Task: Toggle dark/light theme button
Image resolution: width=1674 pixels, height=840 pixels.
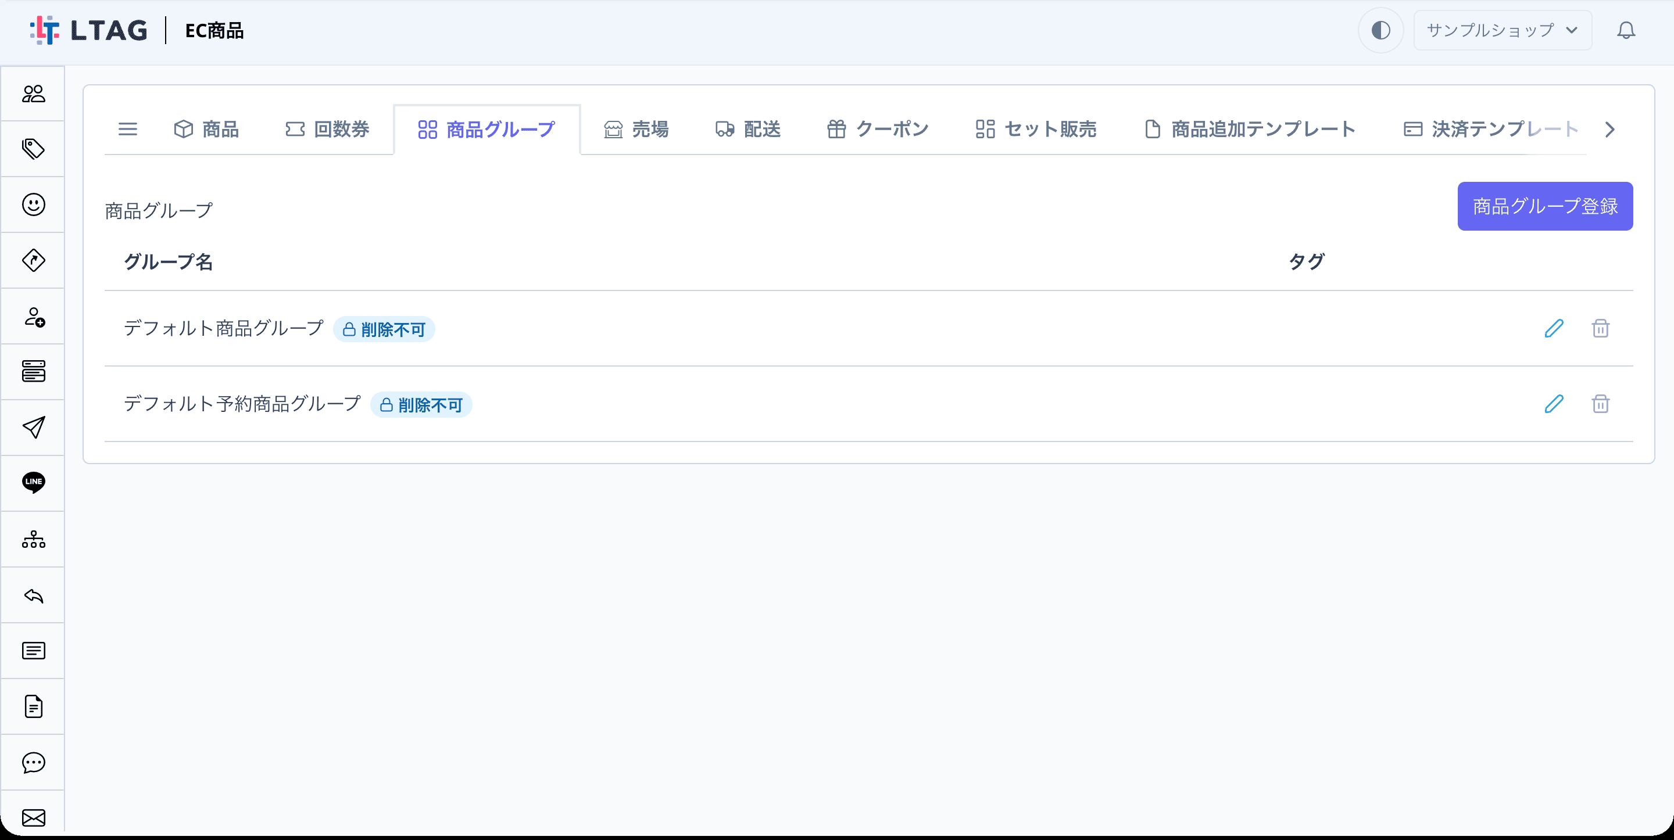Action: pyautogui.click(x=1380, y=31)
